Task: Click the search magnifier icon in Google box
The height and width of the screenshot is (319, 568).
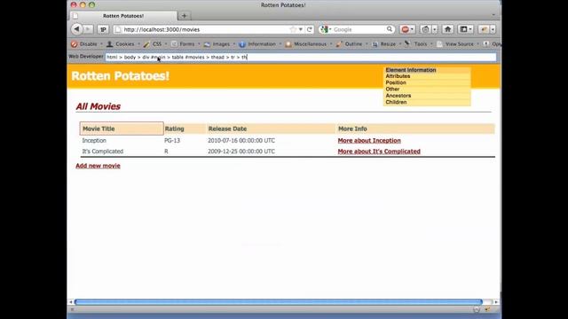Action: tap(389, 29)
